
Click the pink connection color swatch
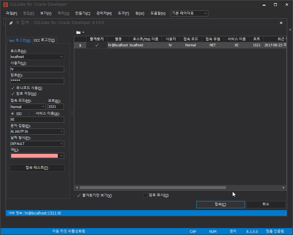[34, 156]
